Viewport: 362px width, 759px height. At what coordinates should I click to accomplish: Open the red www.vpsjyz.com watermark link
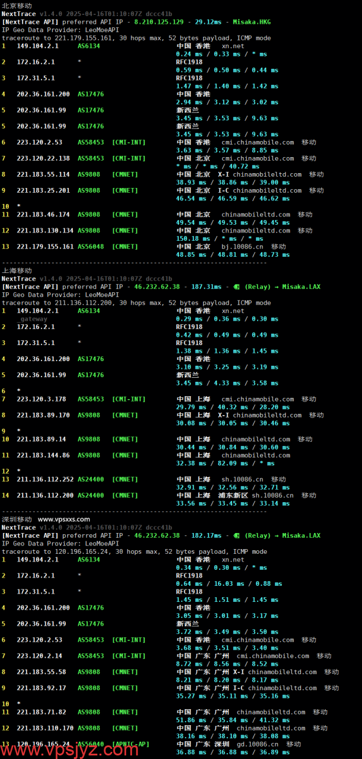[69, 750]
